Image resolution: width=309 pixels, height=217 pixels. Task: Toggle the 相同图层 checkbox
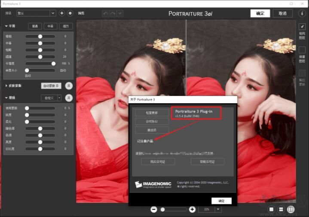(302, 27)
